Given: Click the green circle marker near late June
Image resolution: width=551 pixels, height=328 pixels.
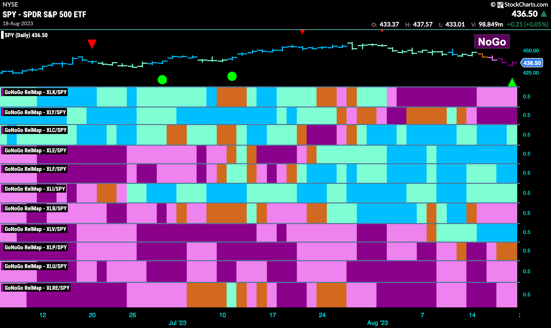Looking at the screenshot, I should pos(162,80).
